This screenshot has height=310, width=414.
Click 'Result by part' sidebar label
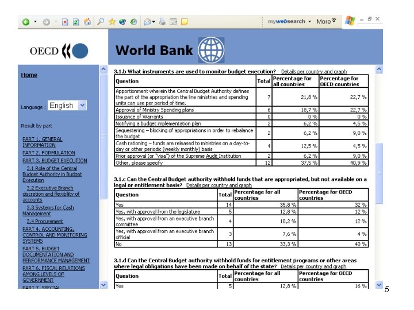pos(36,126)
